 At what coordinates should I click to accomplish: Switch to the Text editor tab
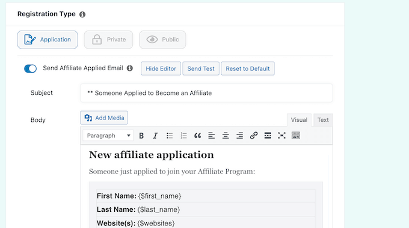click(x=323, y=120)
